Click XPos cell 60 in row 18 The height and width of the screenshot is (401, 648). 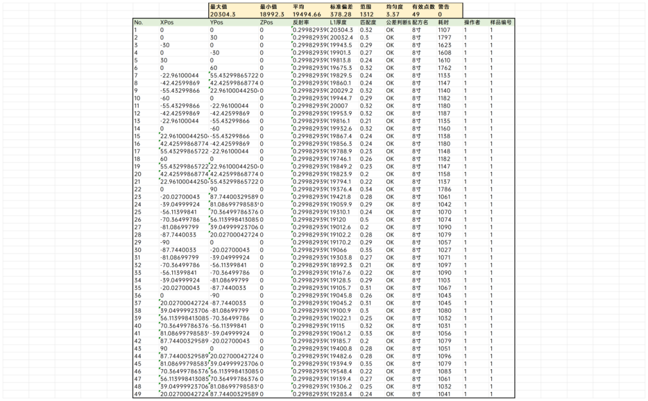tap(184, 159)
